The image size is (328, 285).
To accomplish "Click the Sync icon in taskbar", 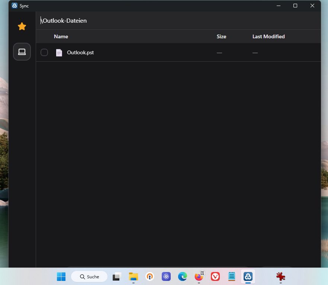I will point(248,276).
